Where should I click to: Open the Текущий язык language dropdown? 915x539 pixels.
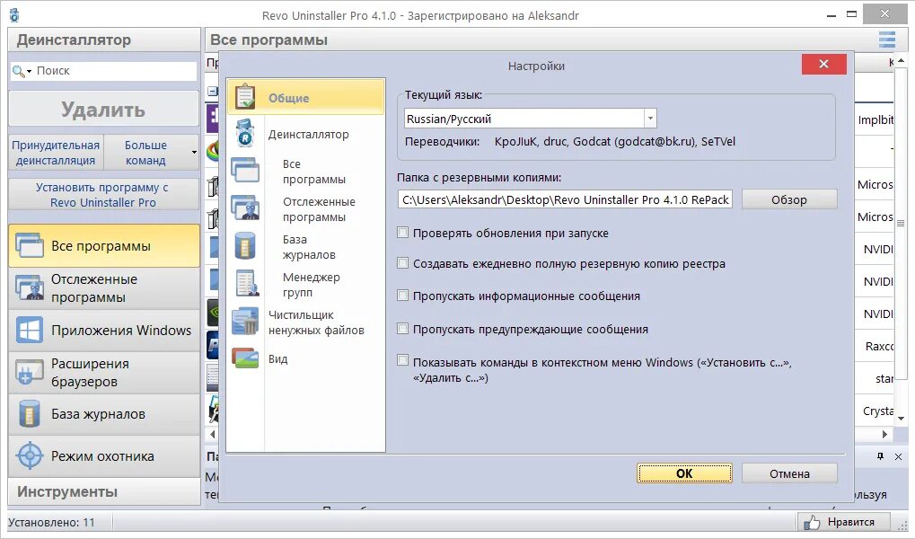click(650, 119)
